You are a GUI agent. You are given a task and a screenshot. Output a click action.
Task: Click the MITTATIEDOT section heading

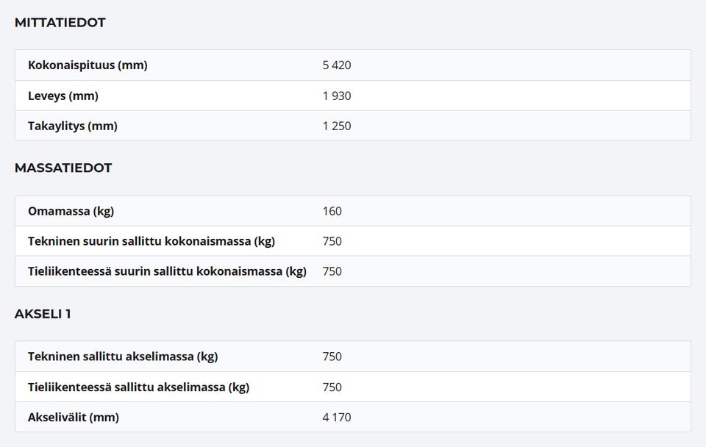[x=60, y=23]
